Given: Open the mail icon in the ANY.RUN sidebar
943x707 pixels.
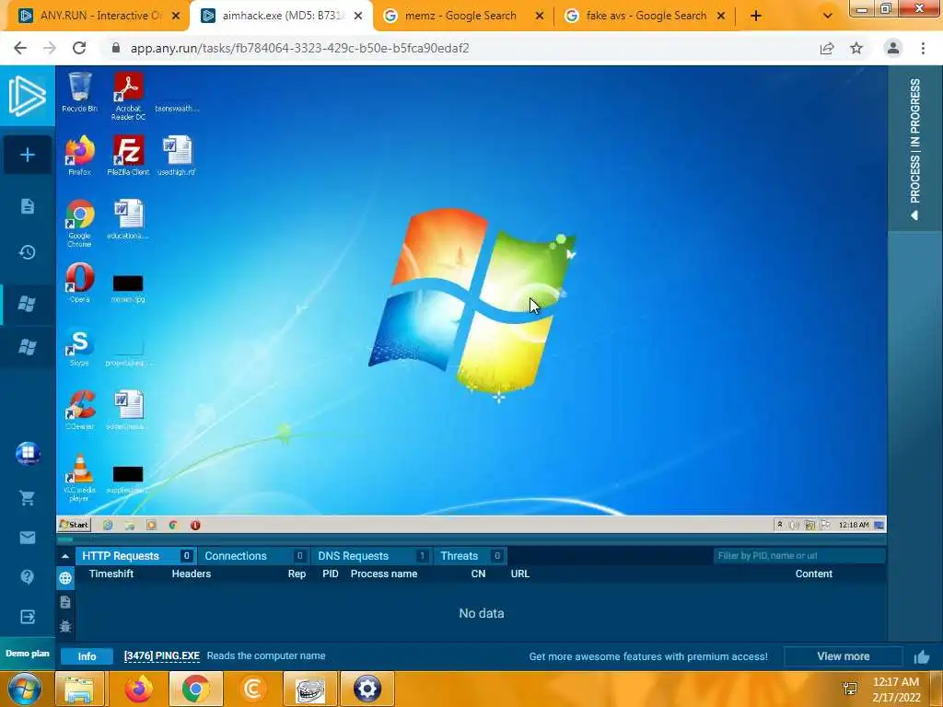Looking at the screenshot, I should coord(27,538).
